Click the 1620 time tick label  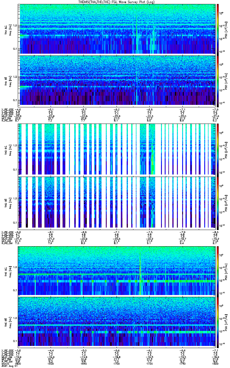tap(52, 364)
